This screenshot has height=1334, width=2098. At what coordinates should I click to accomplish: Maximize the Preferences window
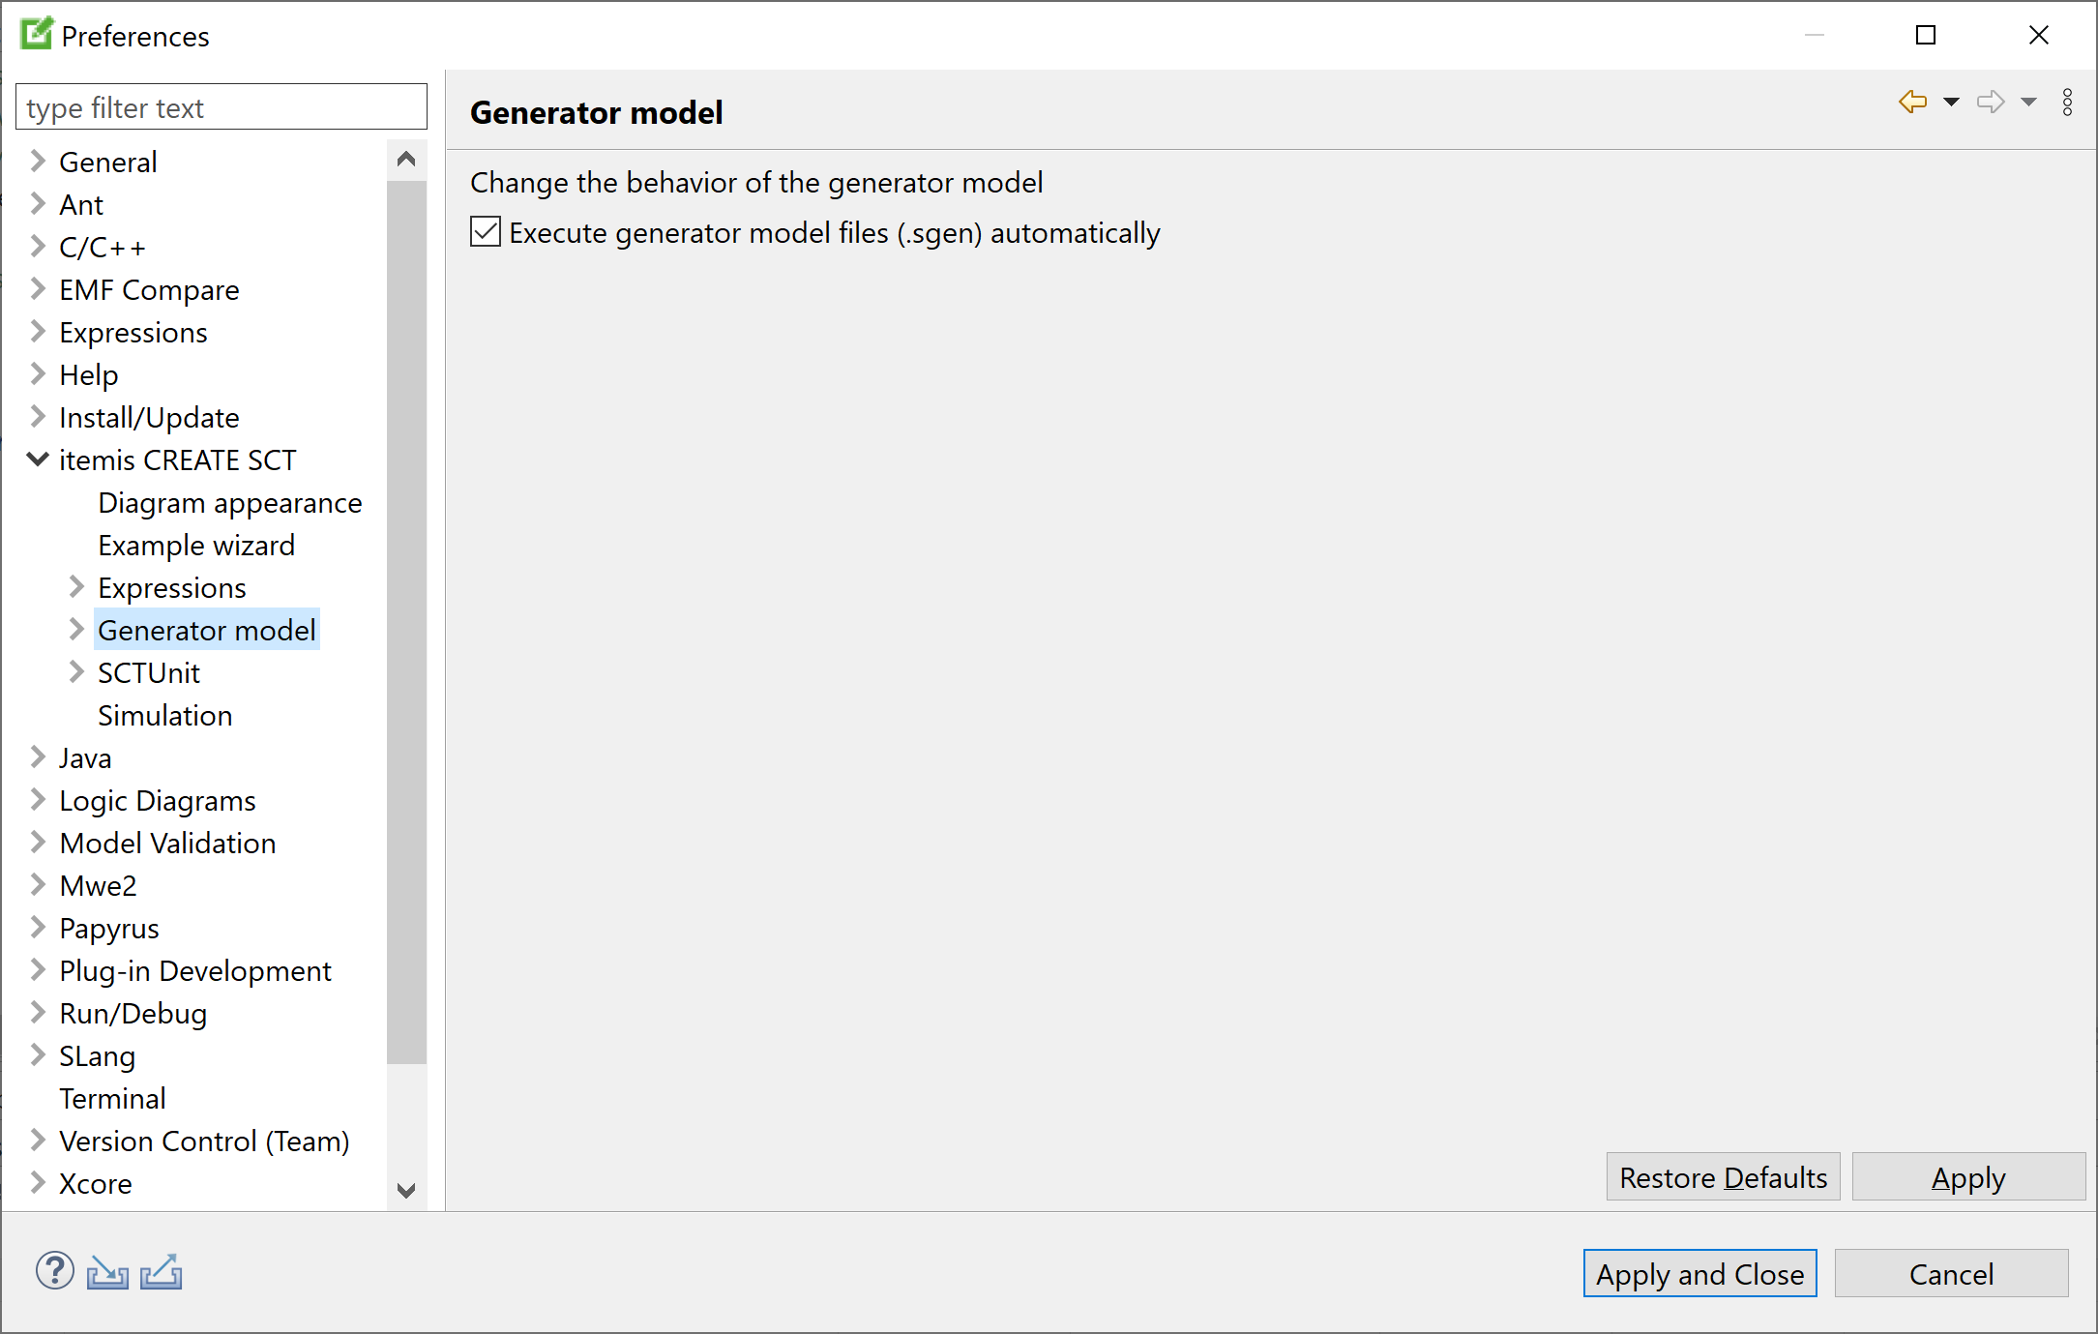tap(1926, 36)
